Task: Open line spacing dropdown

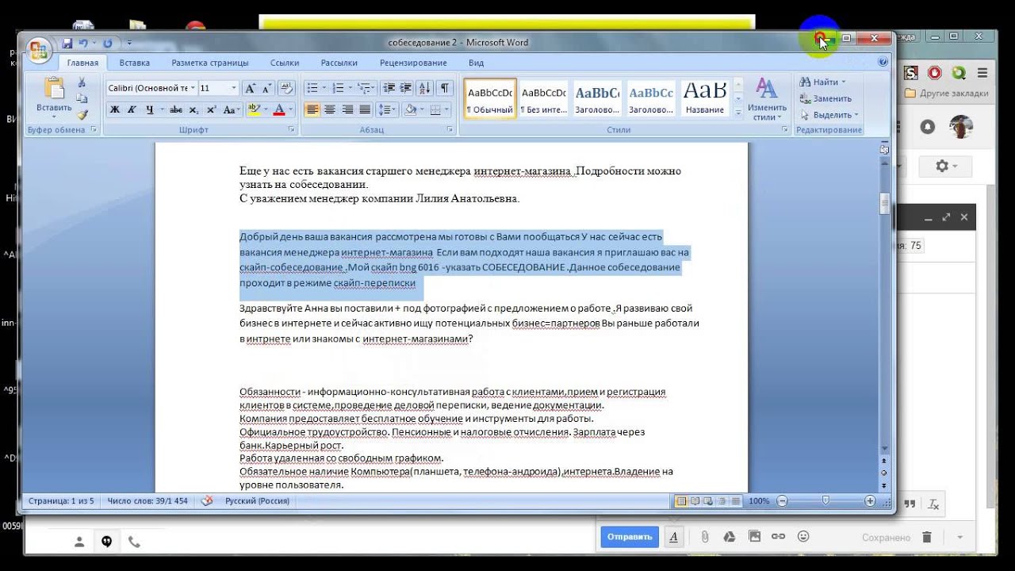Action: tap(388, 109)
